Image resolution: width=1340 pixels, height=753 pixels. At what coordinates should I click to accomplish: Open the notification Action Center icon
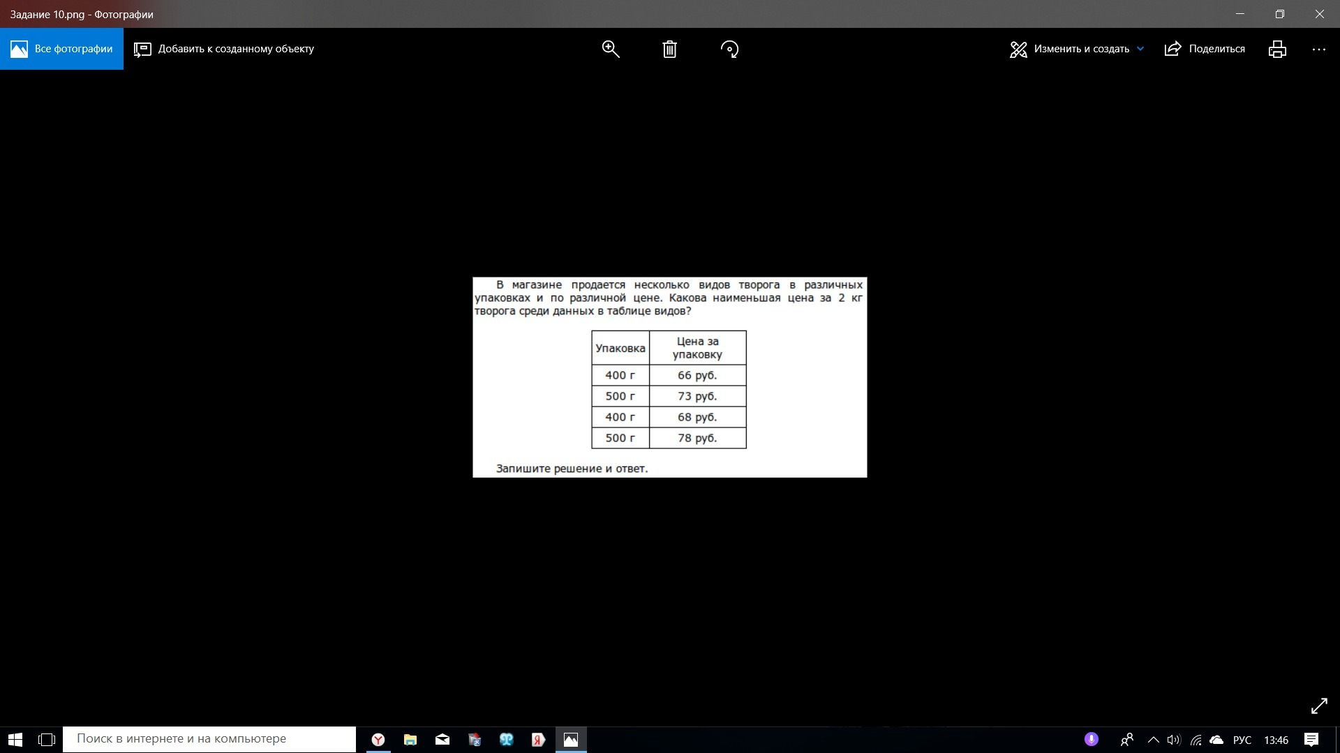[1311, 740]
